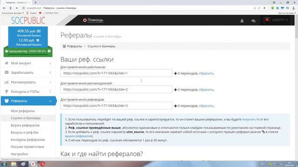Screen dimensions: 298x167
Task: Open the Визуальные закладки bookmarks dropdown
Action: pyautogui.click(x=13, y=13)
